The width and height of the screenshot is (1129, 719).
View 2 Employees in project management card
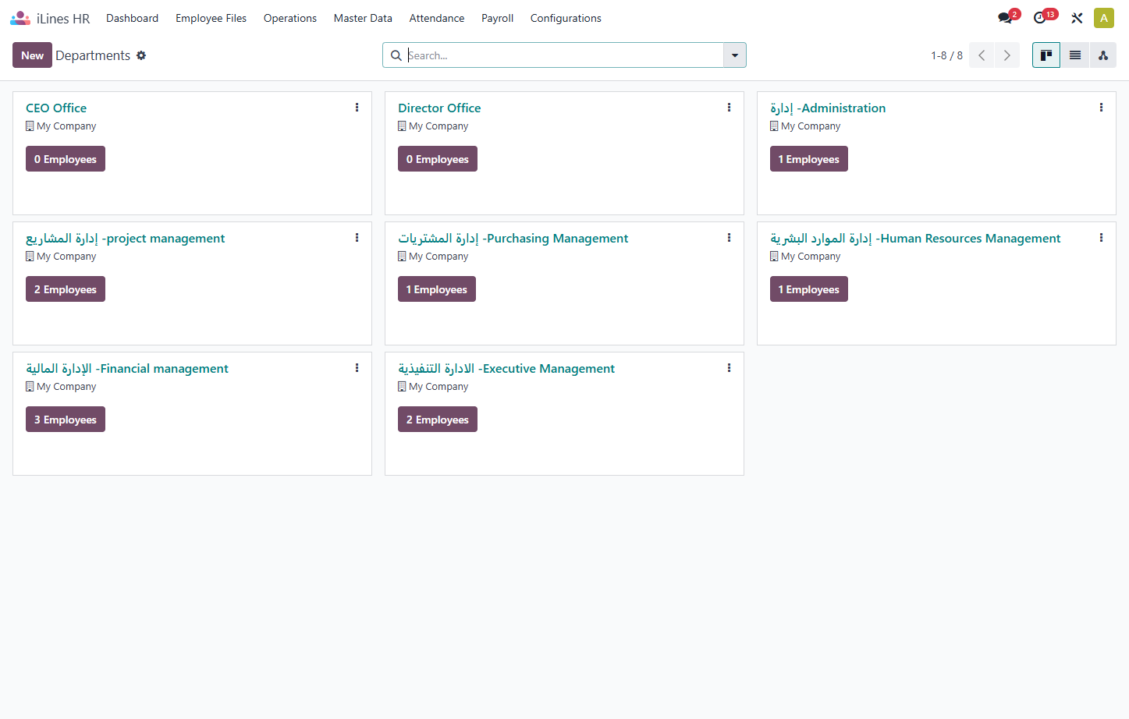click(66, 289)
